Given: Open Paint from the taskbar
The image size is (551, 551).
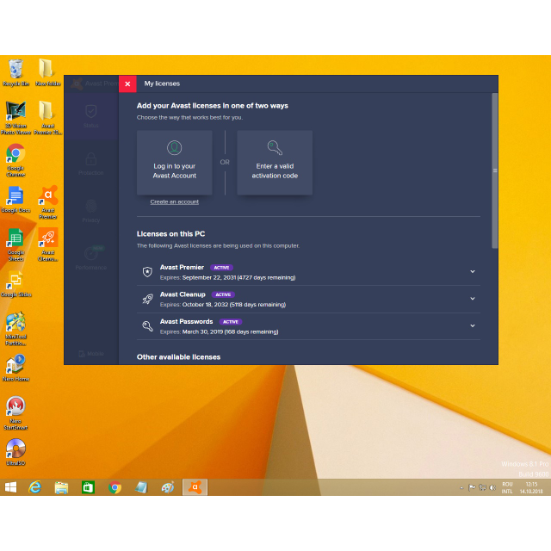Looking at the screenshot, I should [168, 487].
